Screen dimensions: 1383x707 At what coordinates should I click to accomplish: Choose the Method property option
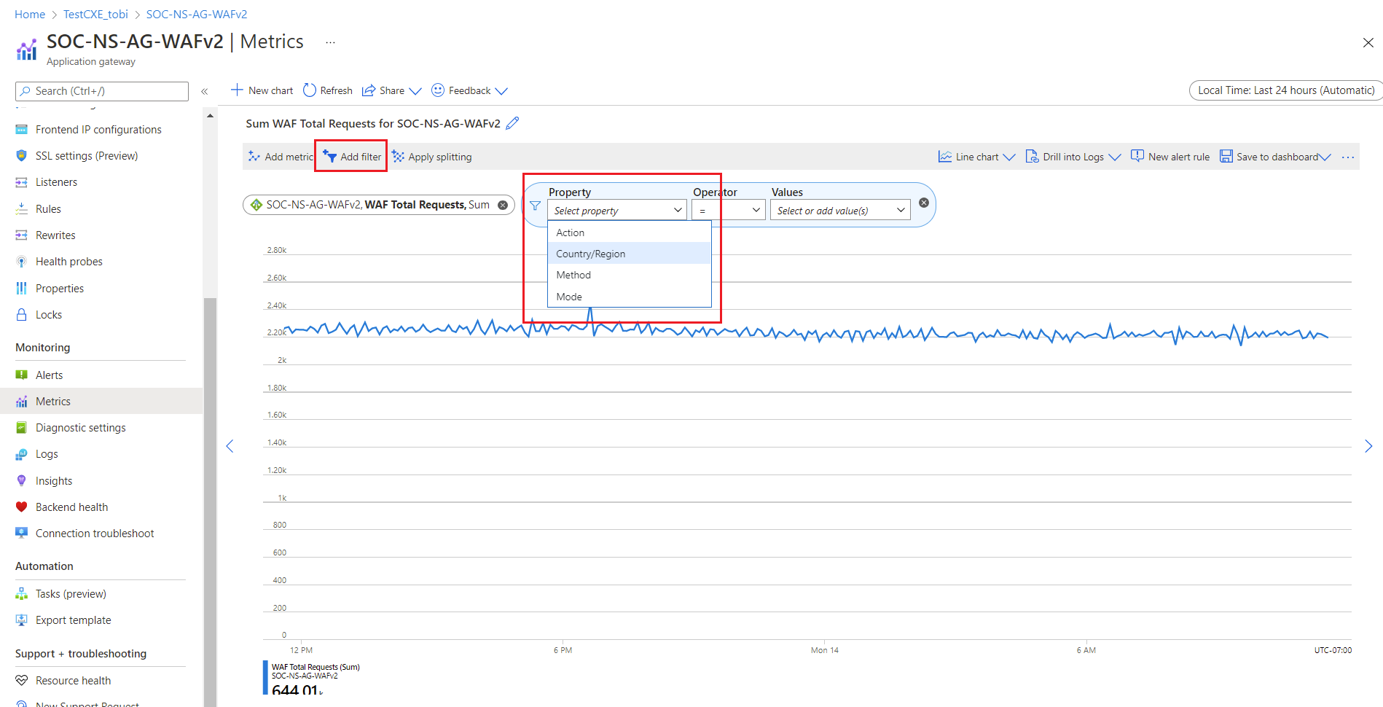(x=573, y=275)
